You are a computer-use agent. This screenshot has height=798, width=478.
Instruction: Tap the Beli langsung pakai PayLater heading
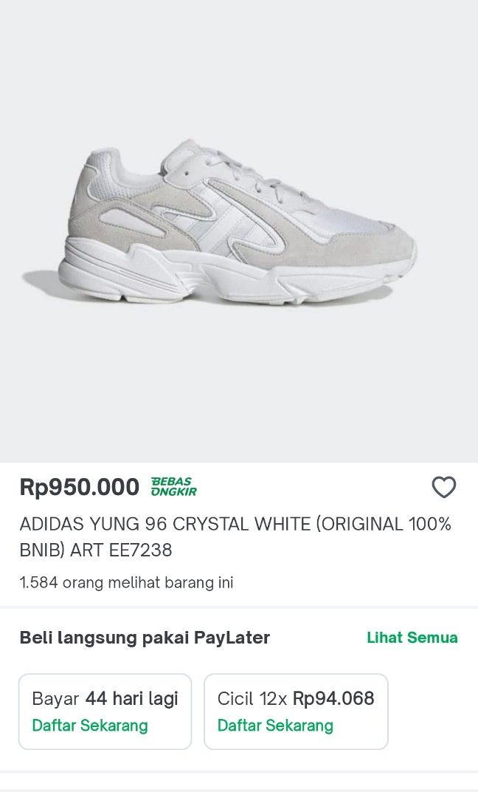click(x=145, y=638)
